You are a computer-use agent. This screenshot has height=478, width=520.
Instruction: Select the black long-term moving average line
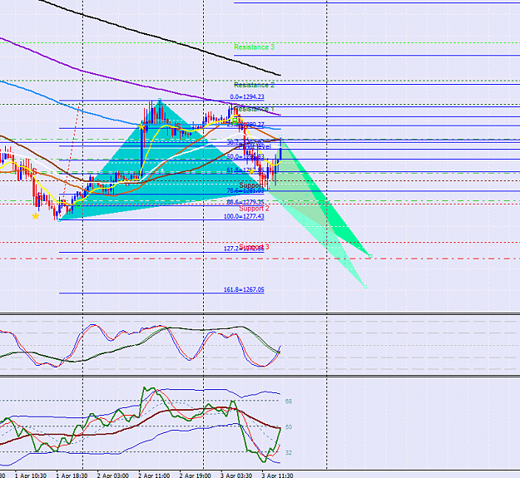tap(159, 37)
